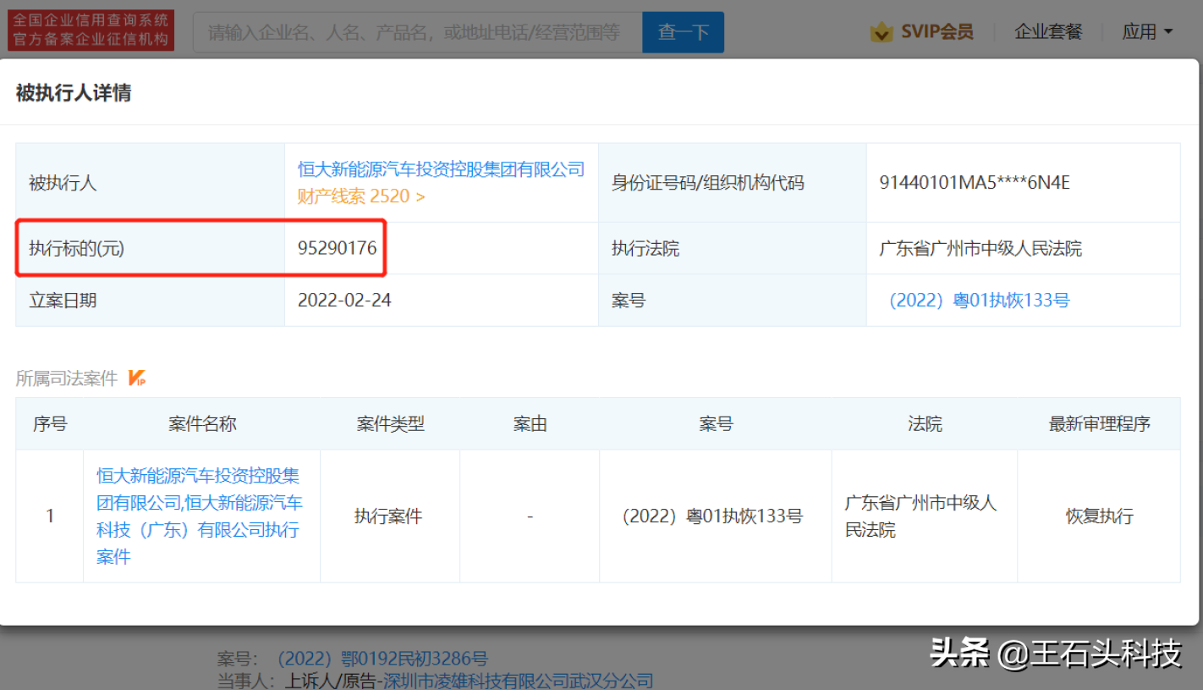Select 广东省广州市中级人民法院 in execution court row
Image resolution: width=1203 pixels, height=690 pixels.
pos(981,249)
